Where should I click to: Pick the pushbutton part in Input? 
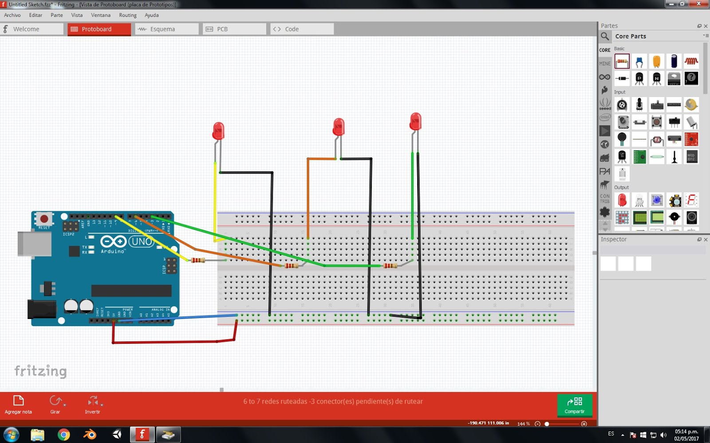[657, 122]
